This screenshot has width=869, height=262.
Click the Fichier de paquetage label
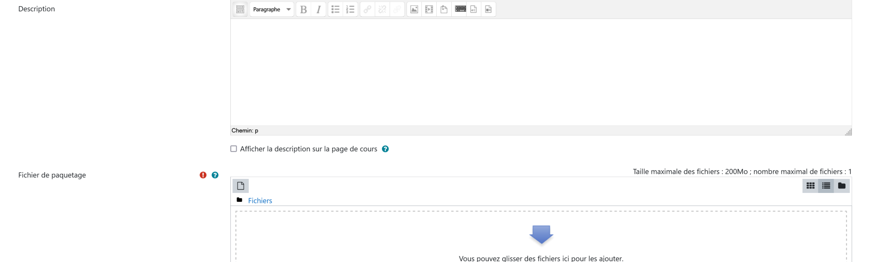[52, 175]
